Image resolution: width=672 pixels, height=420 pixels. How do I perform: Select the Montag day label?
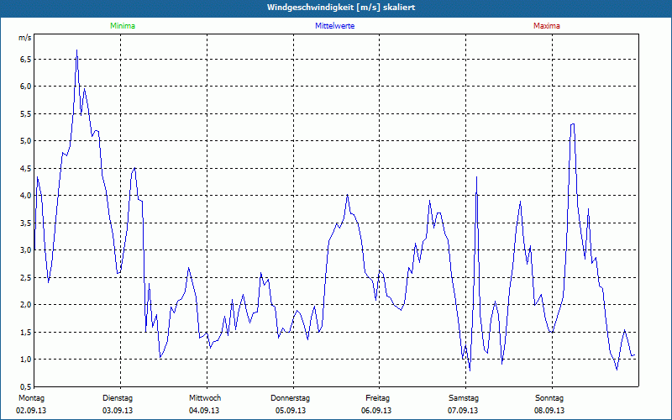point(31,398)
